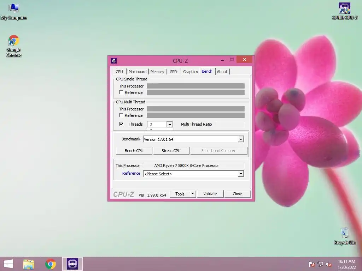This screenshot has width=362, height=271.
Task: Launch Chrome from the taskbar
Action: 51,264
